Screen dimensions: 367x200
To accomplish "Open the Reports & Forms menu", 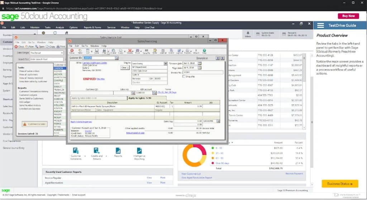I will point(92,27).
